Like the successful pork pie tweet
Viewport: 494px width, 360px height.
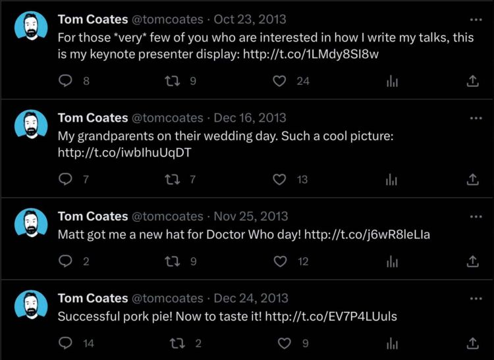pos(284,344)
